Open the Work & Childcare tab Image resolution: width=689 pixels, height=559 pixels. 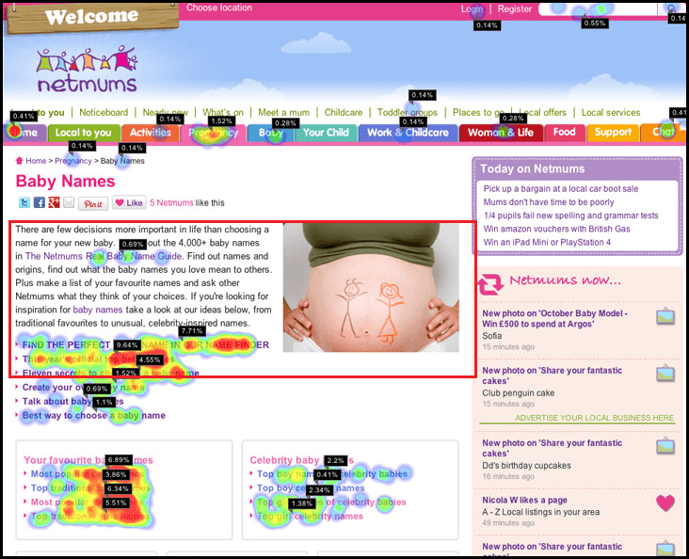coord(408,133)
